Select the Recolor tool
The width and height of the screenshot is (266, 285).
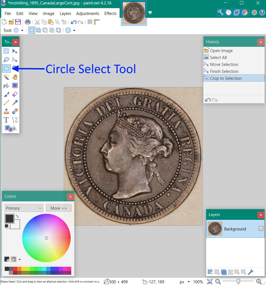(x=15, y=111)
